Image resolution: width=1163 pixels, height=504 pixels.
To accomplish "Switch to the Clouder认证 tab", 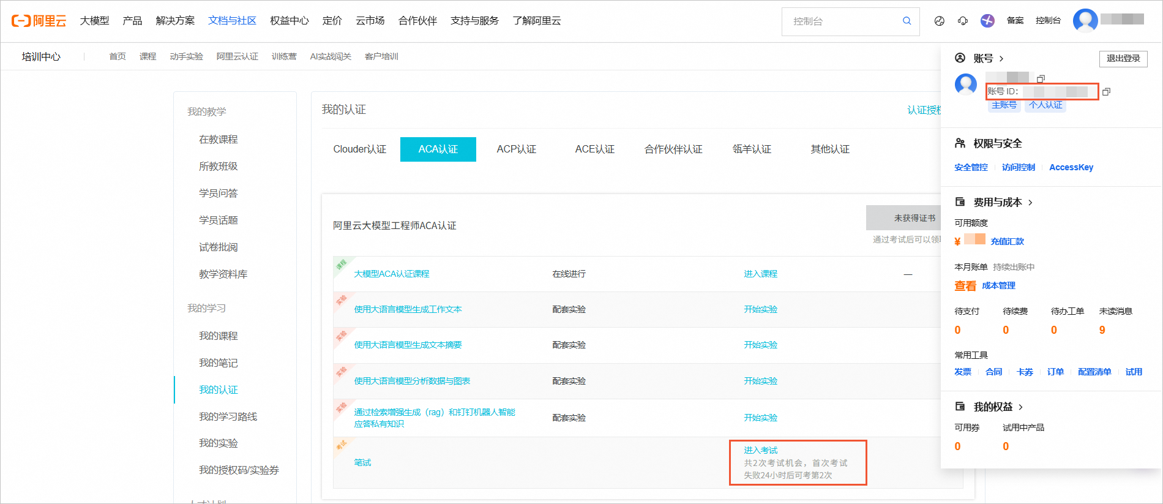I will [360, 149].
